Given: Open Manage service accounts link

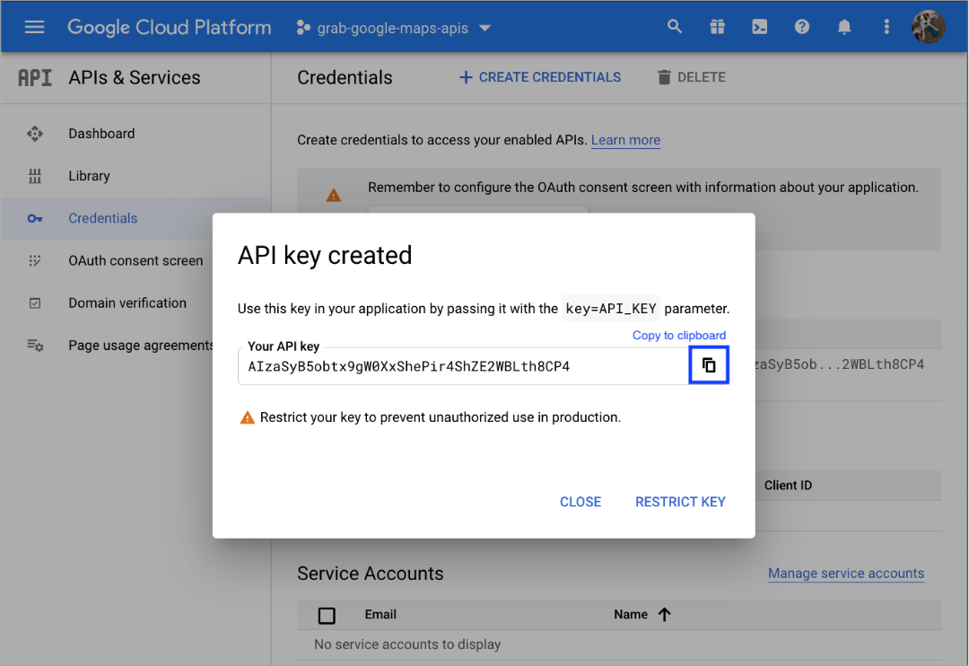Looking at the screenshot, I should 846,574.
